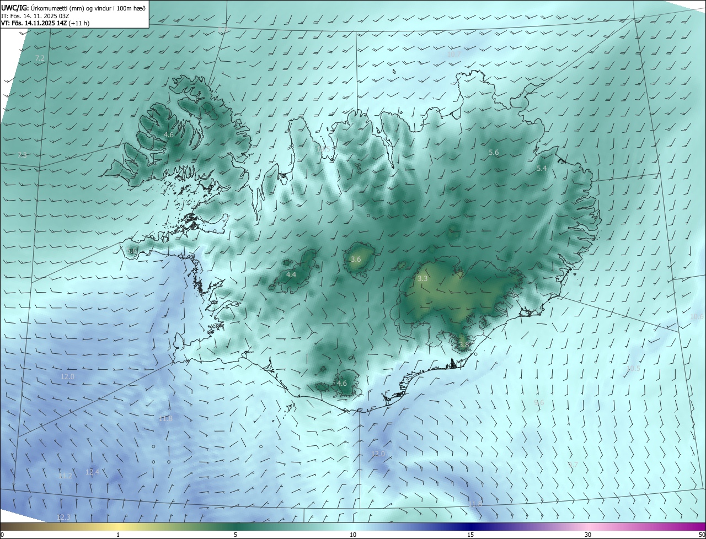706x539 pixels.
Task: Pick the pink color above legend tick 30
Action: point(588,526)
